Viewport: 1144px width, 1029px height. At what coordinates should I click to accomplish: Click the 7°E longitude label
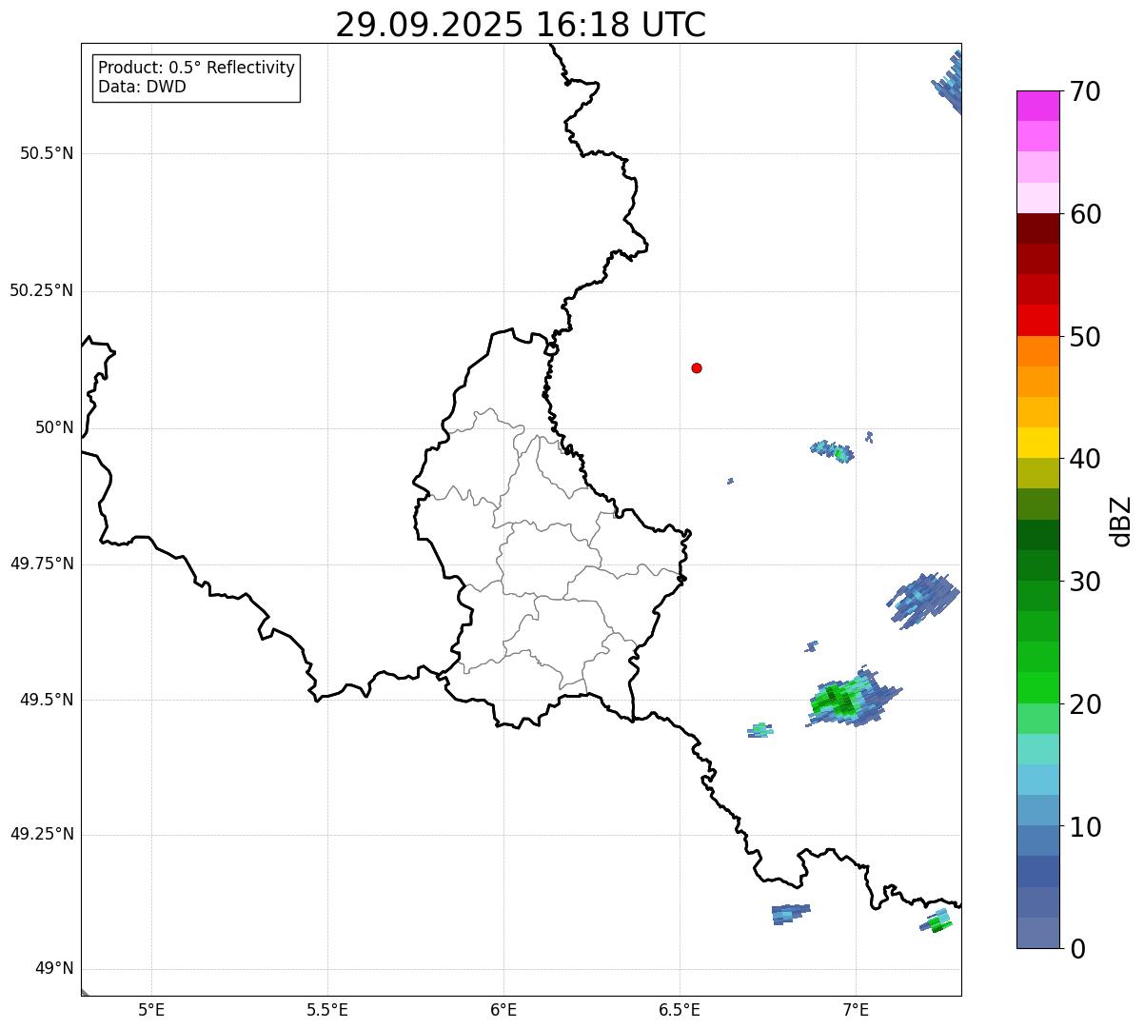[856, 1009]
